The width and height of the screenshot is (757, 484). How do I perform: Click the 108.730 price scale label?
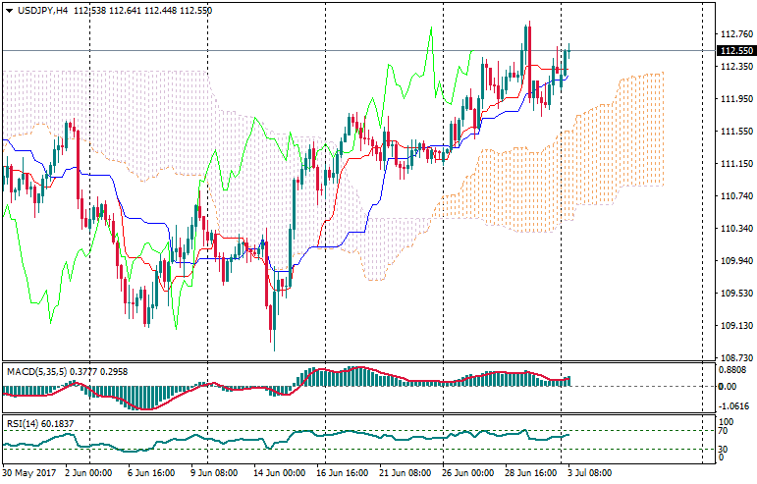[735, 358]
